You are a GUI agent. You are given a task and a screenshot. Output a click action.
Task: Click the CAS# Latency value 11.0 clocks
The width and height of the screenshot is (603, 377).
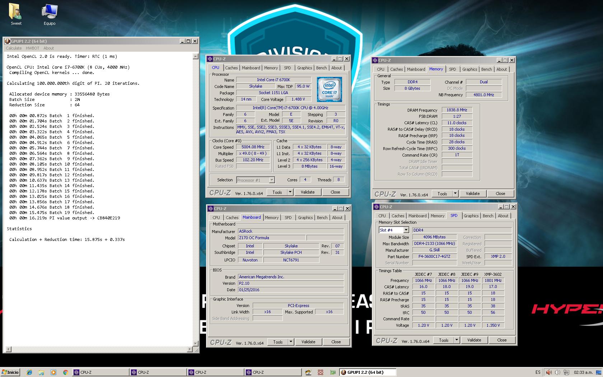(457, 123)
